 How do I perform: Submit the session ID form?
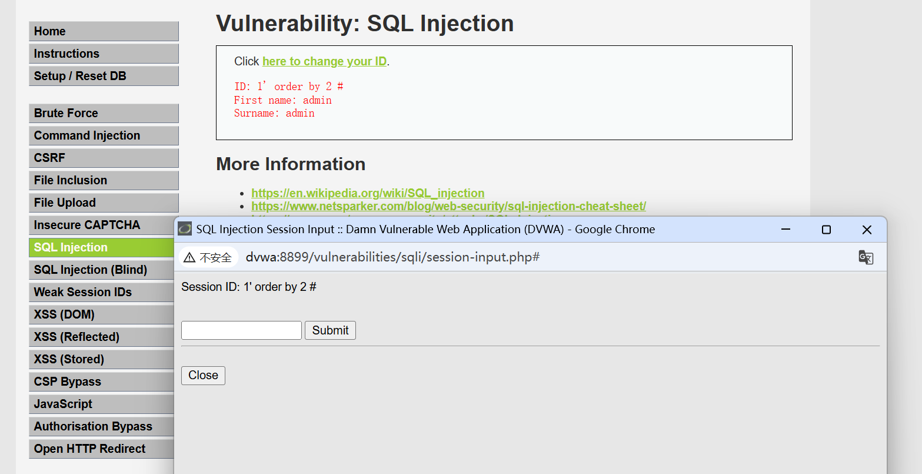click(x=330, y=330)
